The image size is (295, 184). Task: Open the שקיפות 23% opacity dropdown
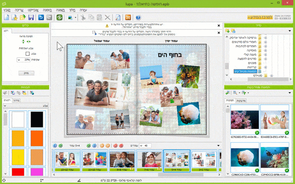pos(19,60)
